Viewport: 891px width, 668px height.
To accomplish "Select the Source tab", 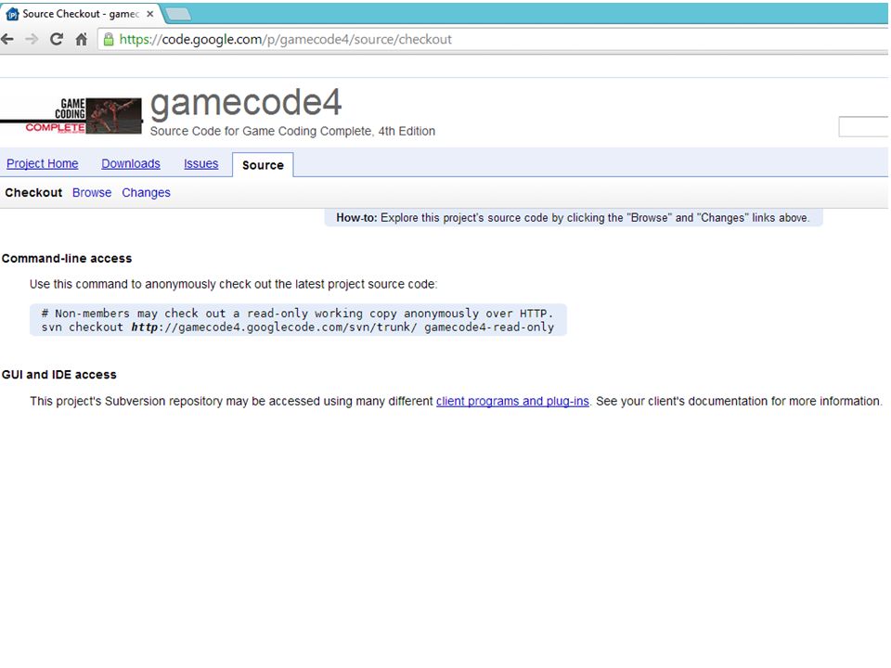I will (x=263, y=165).
